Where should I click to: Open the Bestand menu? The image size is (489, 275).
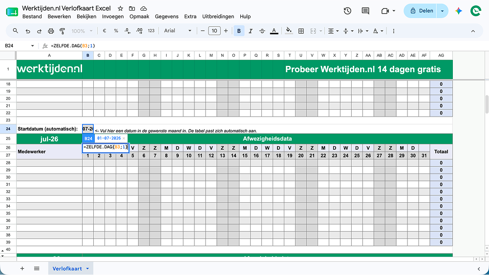[x=32, y=17]
